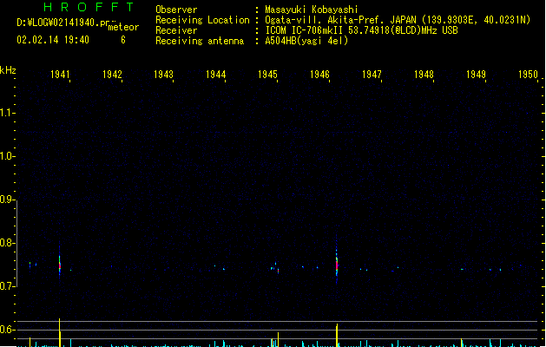Click the 1942 time axis label
This screenshot has width=546, height=347.
pyautogui.click(x=112, y=75)
